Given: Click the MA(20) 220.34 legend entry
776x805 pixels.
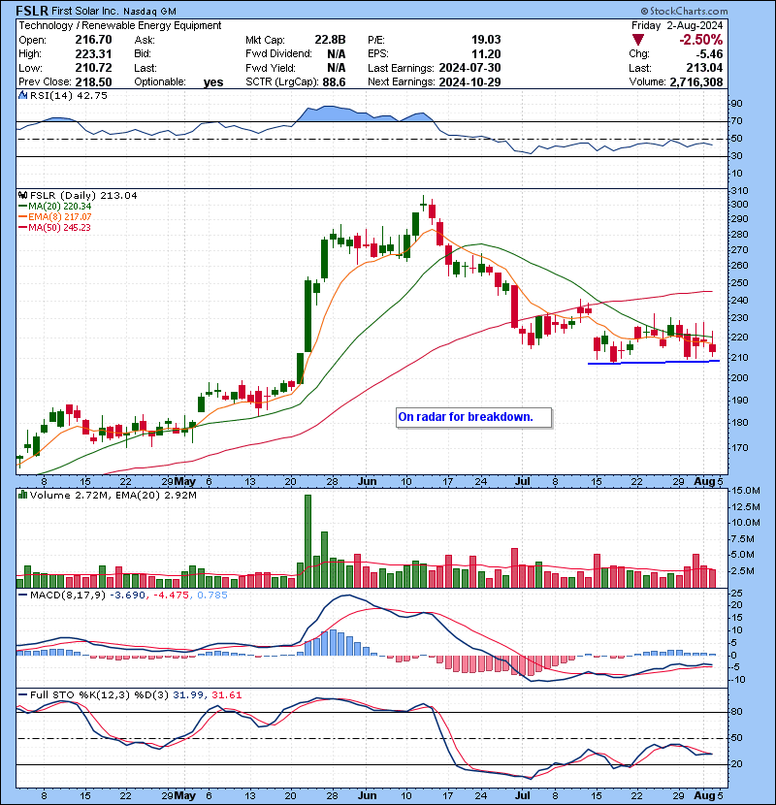Looking at the screenshot, I should tap(55, 206).
